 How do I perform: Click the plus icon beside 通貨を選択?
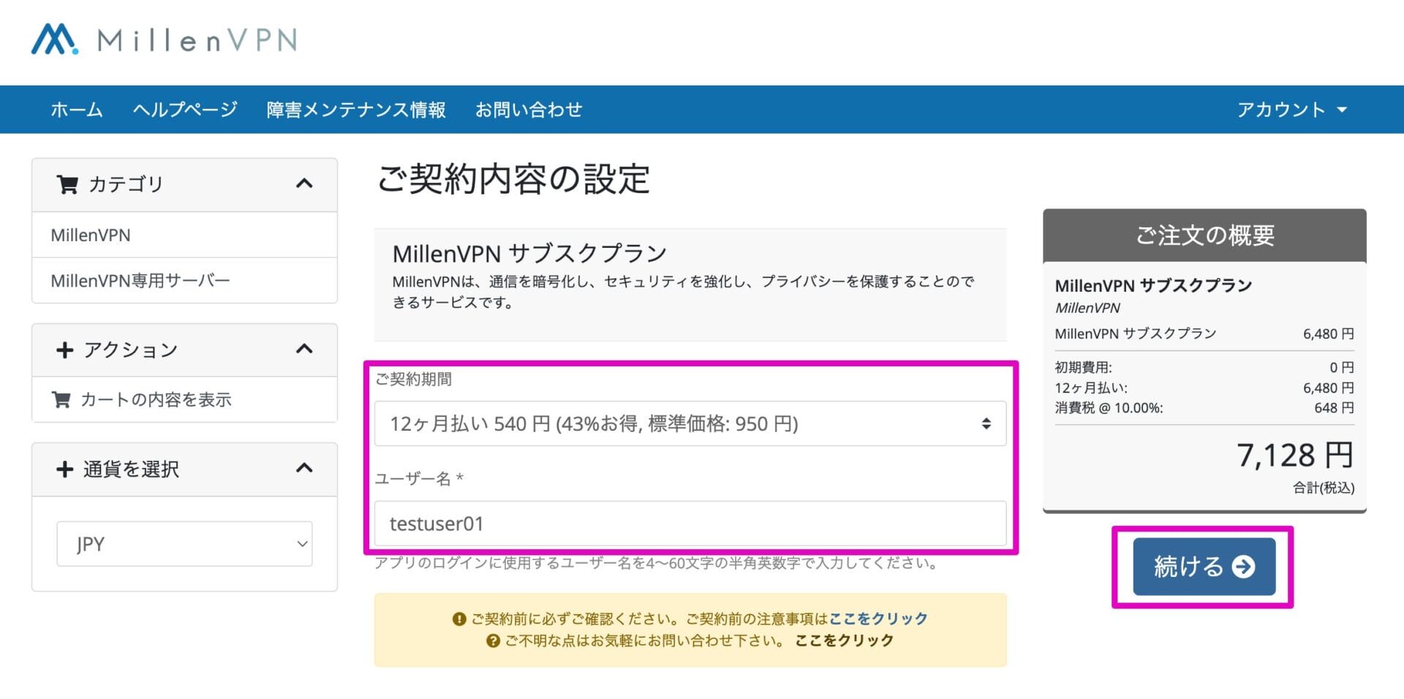(65, 469)
